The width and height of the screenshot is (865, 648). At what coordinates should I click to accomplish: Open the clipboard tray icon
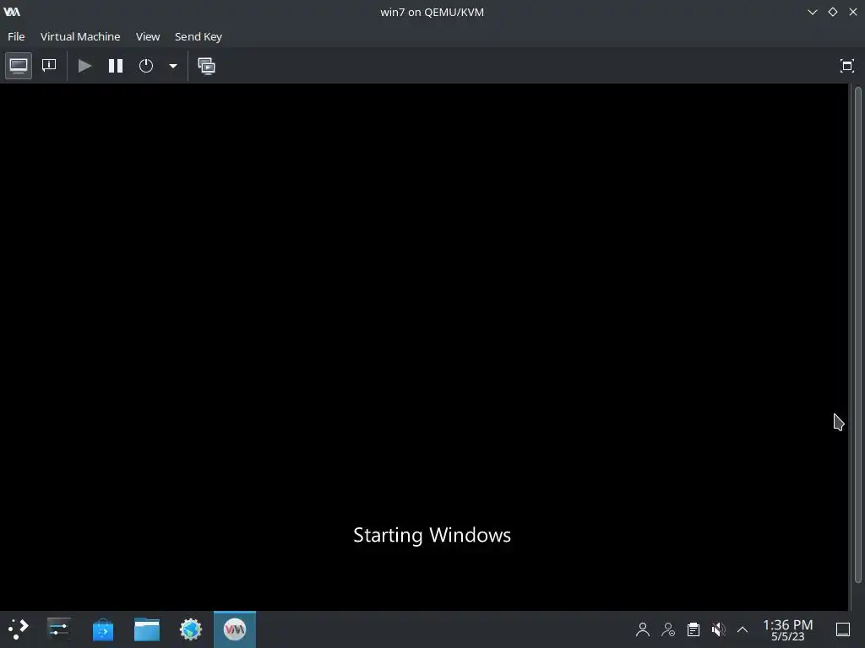pyautogui.click(x=694, y=629)
